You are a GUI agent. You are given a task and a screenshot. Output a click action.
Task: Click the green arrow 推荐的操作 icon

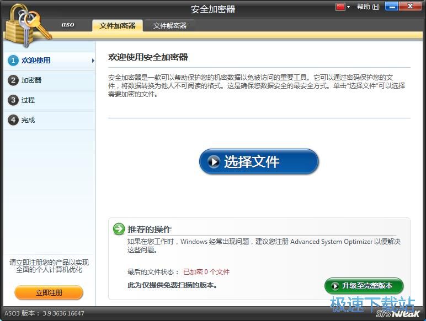(119, 229)
